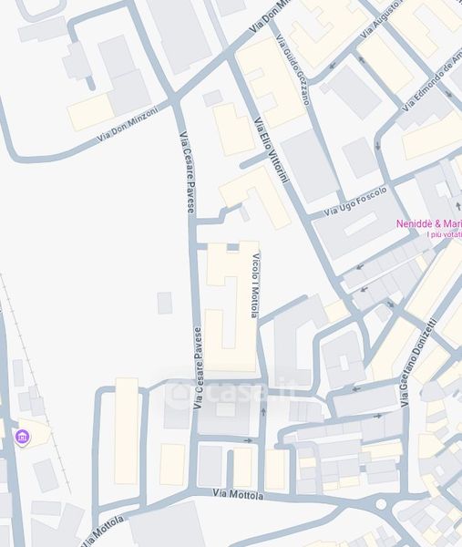Click the Via Ugo Foscolo street label
The width and height of the screenshot is (462, 547).
click(x=355, y=201)
